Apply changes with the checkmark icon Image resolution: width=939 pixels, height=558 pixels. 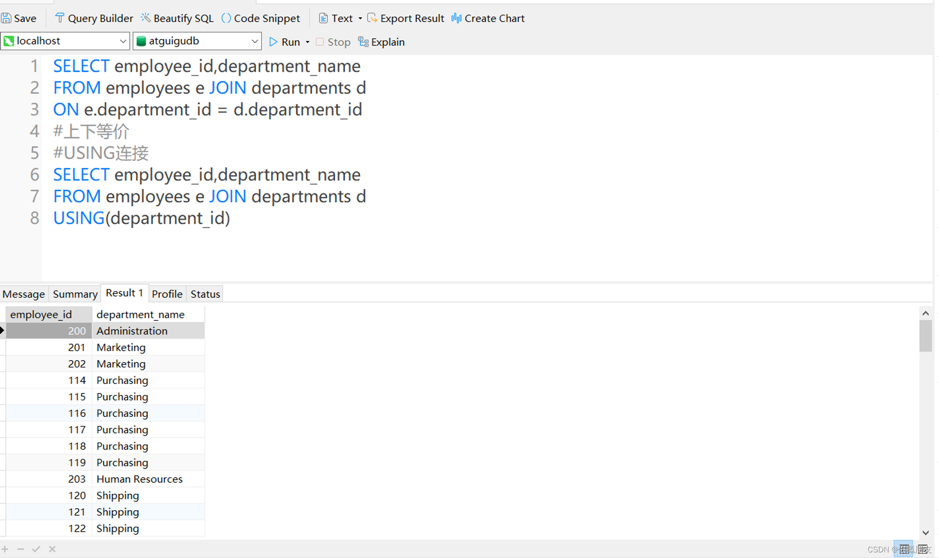click(36, 549)
